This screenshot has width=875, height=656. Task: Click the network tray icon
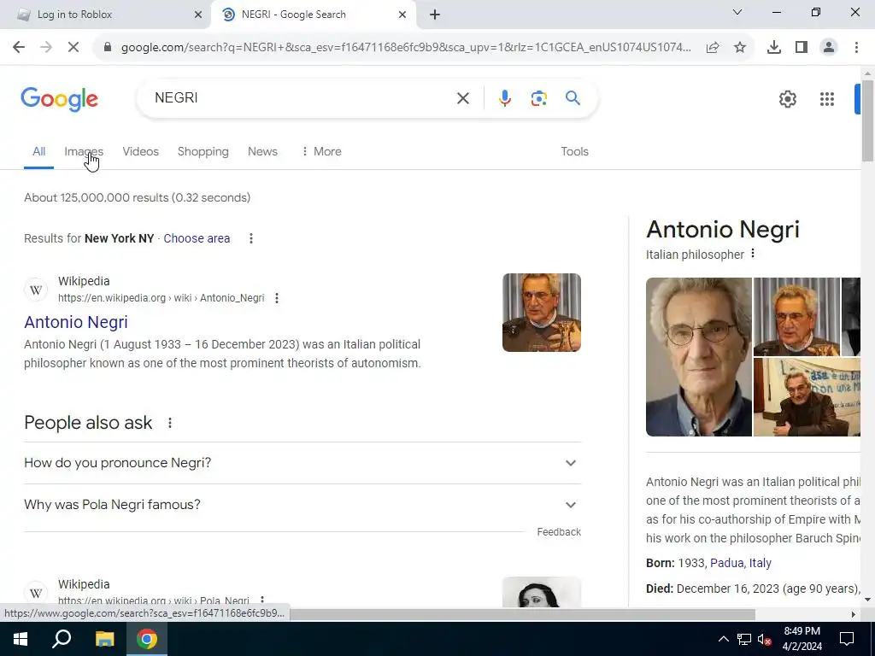(x=744, y=639)
